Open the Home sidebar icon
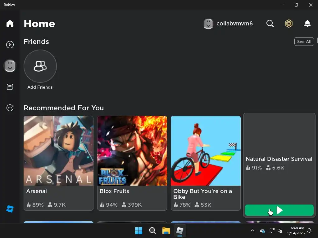This screenshot has height=238, width=318. 10,24
